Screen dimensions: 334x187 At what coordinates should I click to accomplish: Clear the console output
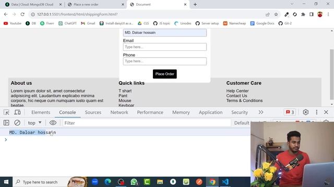(x=17, y=123)
